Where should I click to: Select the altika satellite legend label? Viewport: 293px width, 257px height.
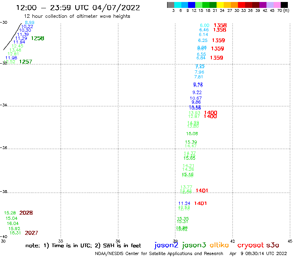[x=219, y=245]
